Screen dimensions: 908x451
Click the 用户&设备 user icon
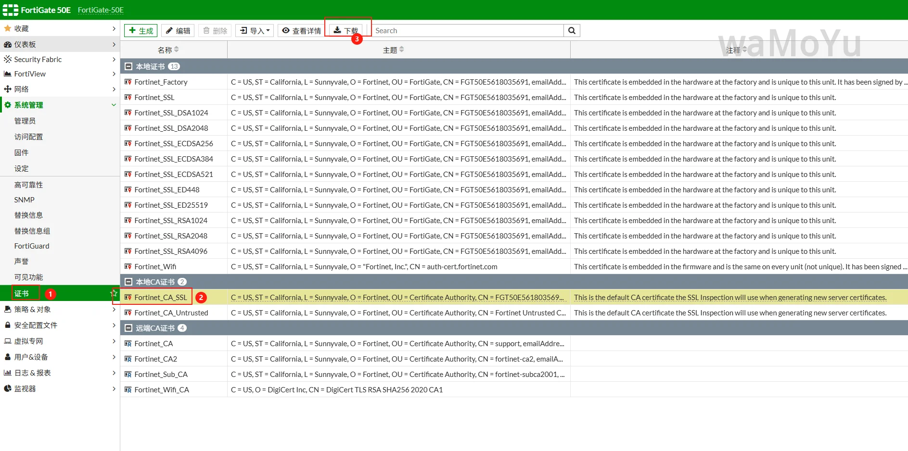click(x=8, y=357)
